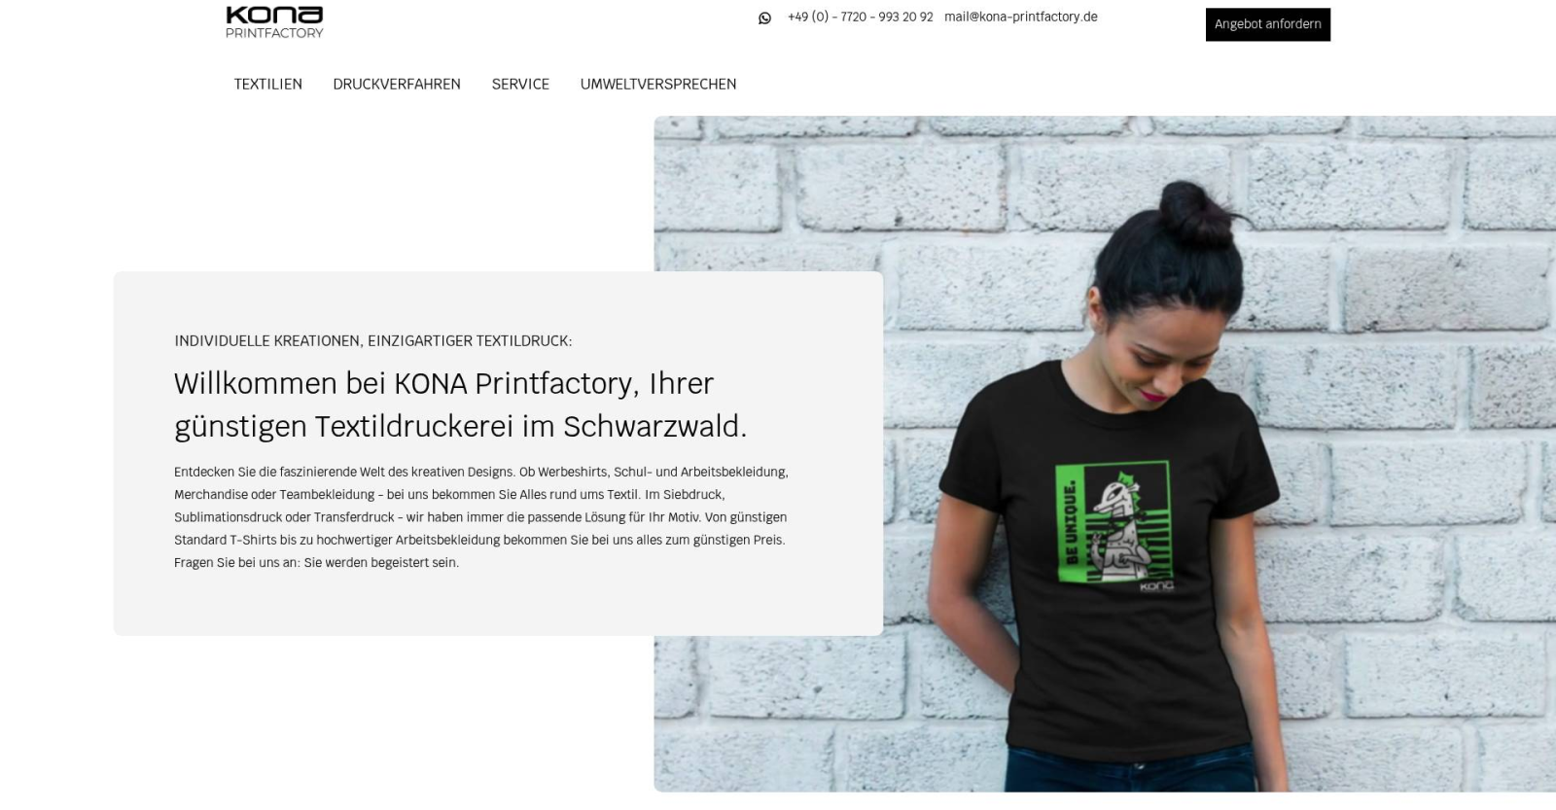The height and width of the screenshot is (810, 1556).
Task: Click the green BE UNIQUE shirt graphic
Action: (x=1114, y=523)
